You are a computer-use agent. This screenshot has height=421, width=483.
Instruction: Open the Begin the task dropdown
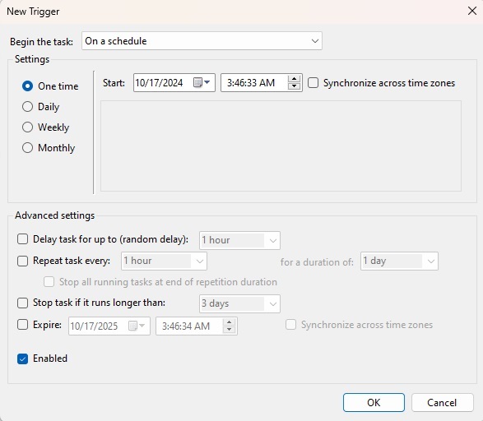coord(202,40)
